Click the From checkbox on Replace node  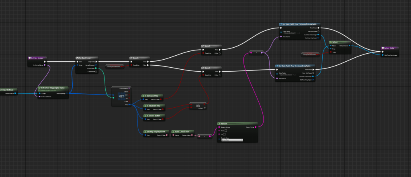[226, 131]
